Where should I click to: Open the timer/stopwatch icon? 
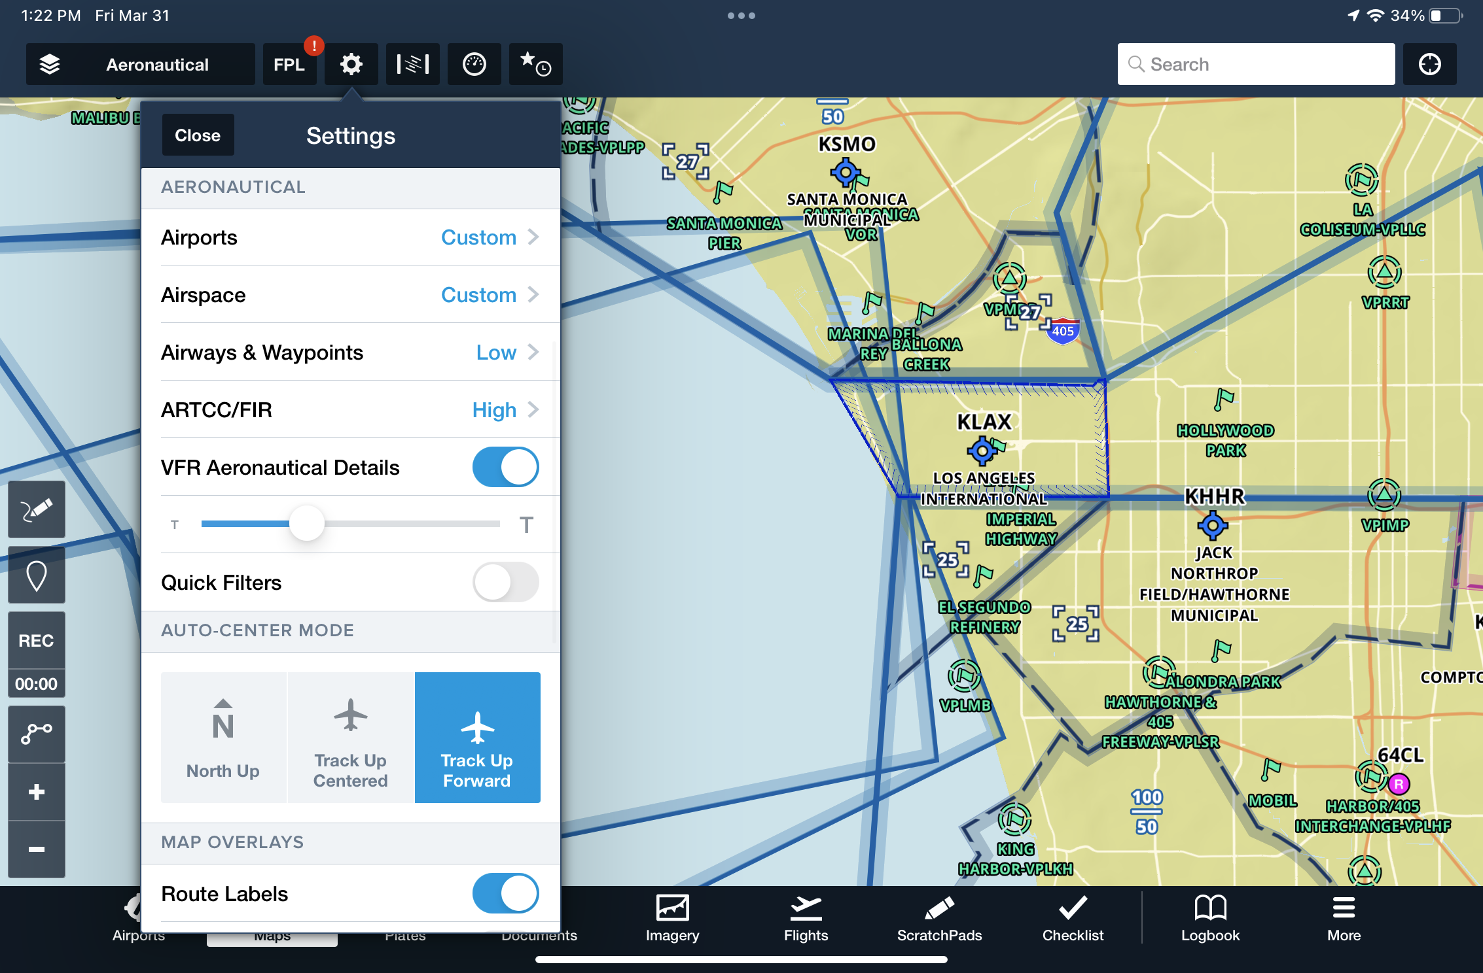(474, 62)
